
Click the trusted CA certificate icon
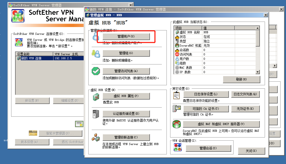tap(177, 109)
